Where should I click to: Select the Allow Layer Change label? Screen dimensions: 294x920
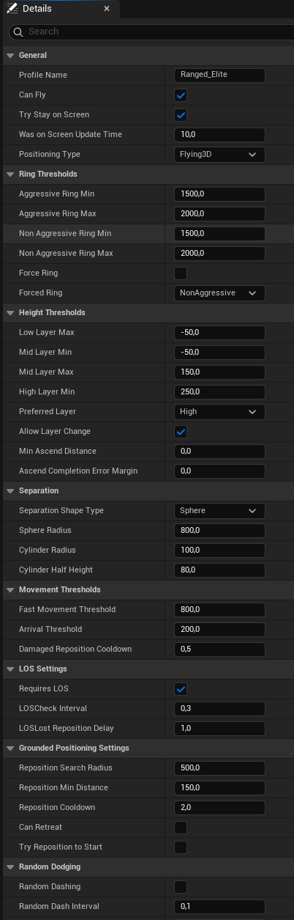tap(55, 432)
